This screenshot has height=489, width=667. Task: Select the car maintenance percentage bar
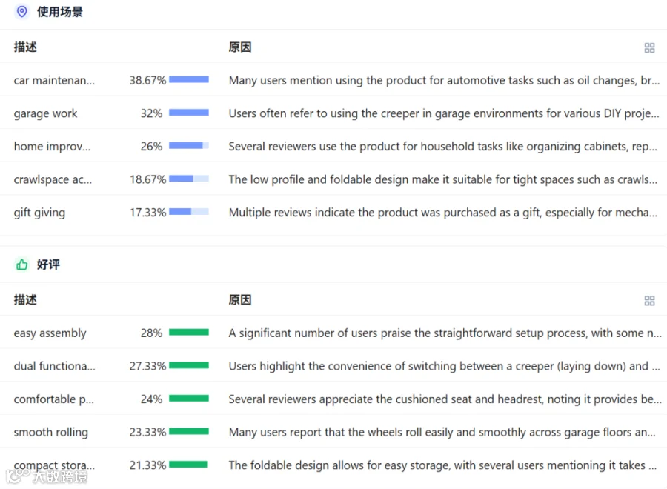click(189, 79)
